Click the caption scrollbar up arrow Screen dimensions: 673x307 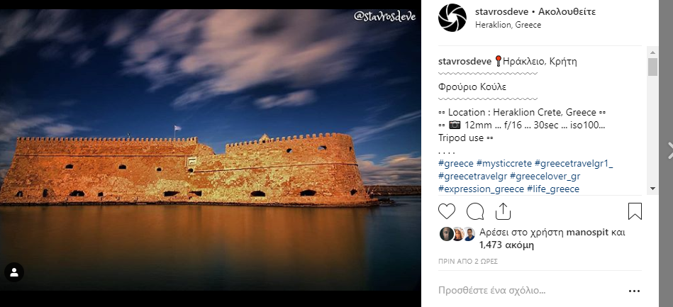point(653,52)
